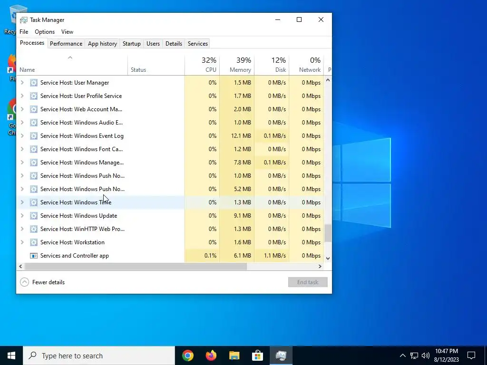Sort processes by Network column
Screen dimensions: 487x365
[x=307, y=65]
